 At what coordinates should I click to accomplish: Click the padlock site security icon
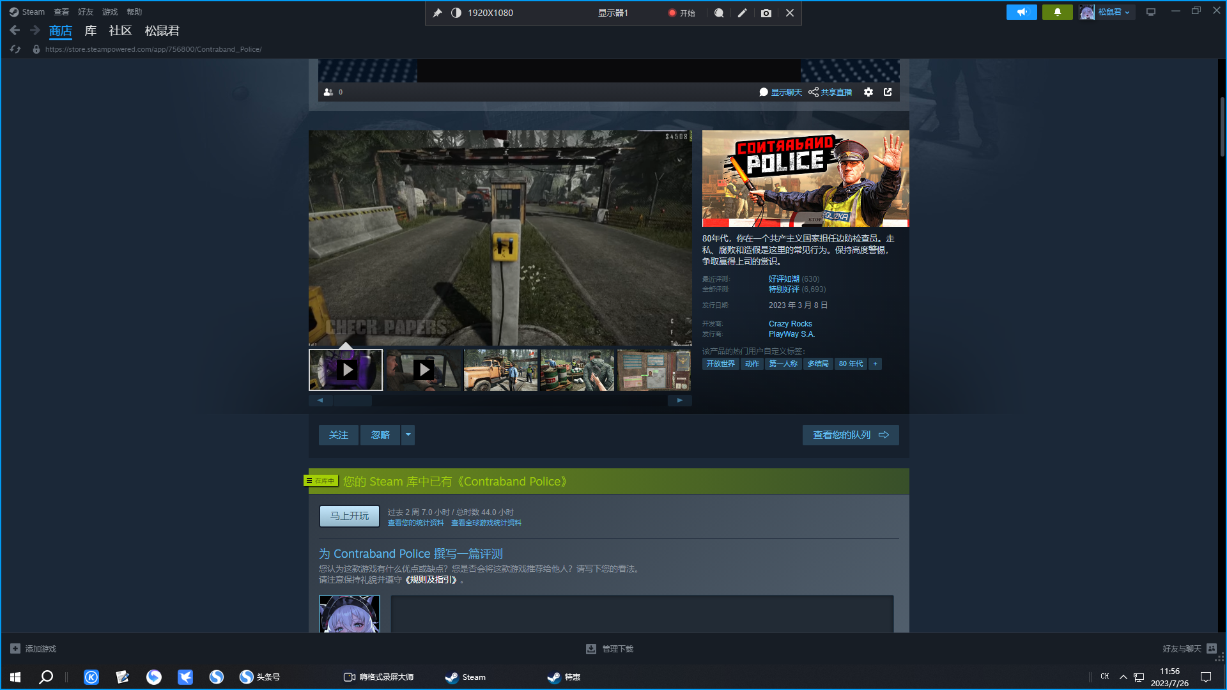coord(36,49)
